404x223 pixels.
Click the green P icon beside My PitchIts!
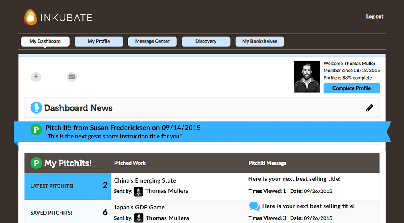point(36,163)
